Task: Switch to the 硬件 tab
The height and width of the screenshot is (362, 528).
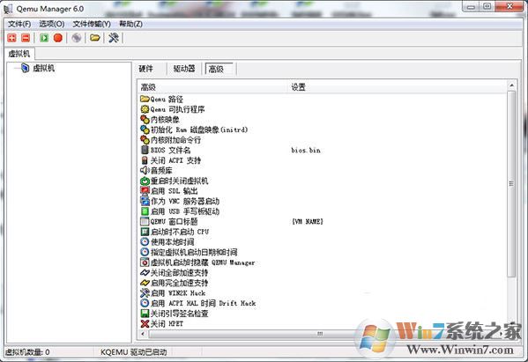Action: tap(145, 69)
